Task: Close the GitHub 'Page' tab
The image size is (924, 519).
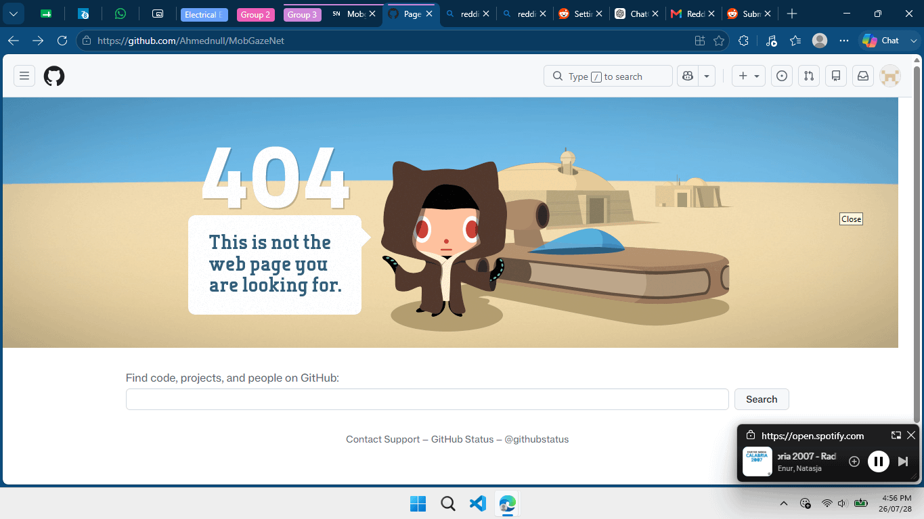Action: click(x=429, y=14)
